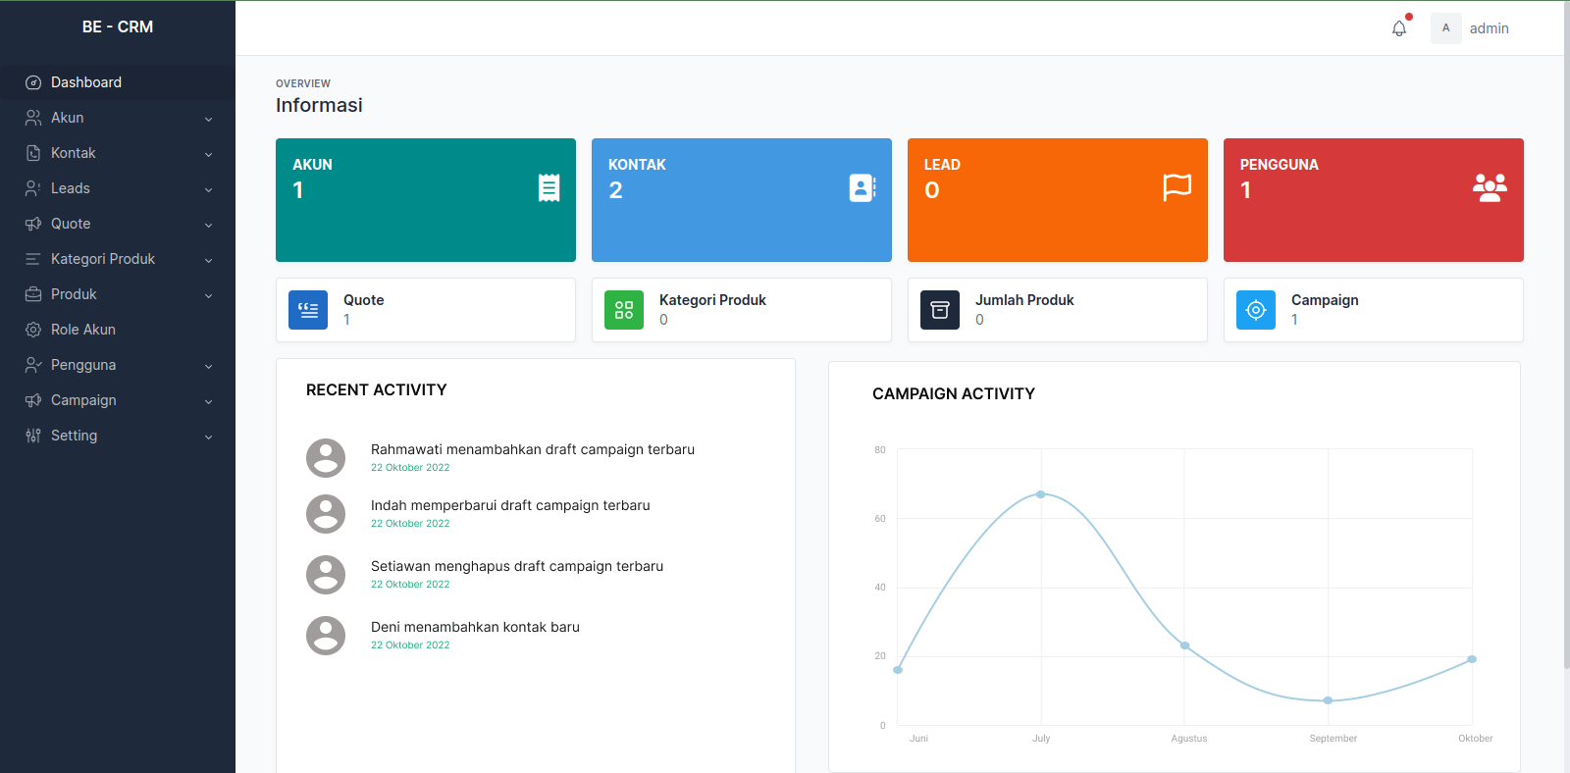Click the blue Quote card icon
1570x773 pixels.
pos(308,310)
